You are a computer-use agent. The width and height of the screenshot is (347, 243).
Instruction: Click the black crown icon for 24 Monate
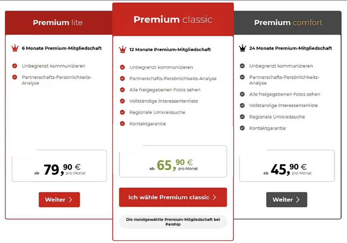pos(242,48)
